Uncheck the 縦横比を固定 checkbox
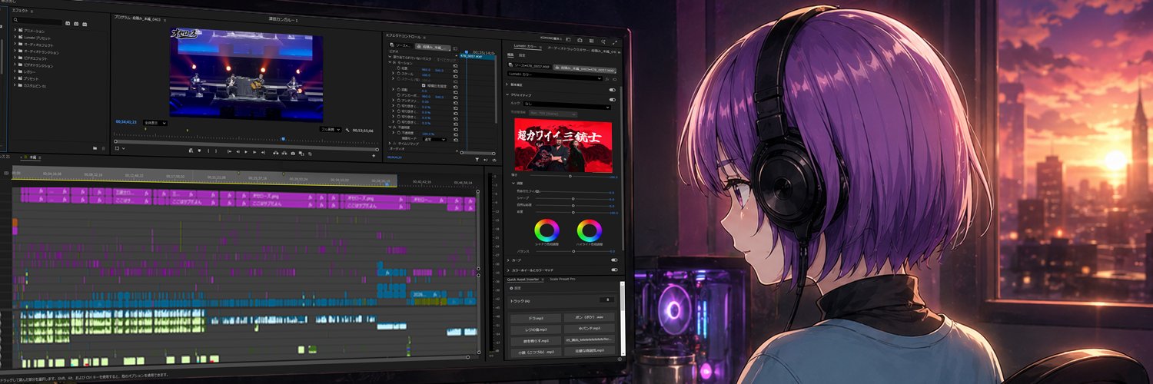 click(x=424, y=85)
